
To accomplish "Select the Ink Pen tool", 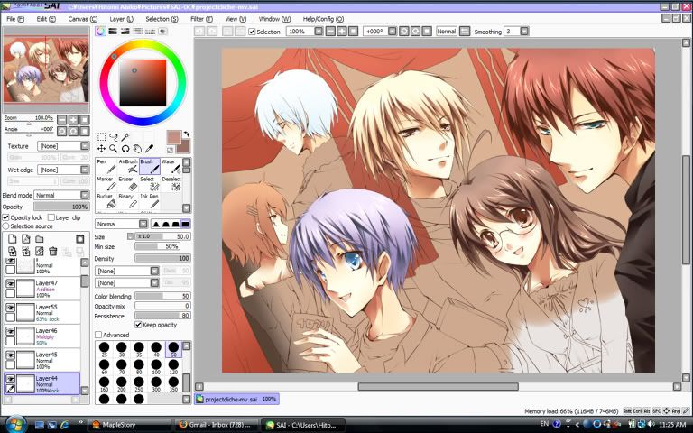I will click(x=150, y=200).
